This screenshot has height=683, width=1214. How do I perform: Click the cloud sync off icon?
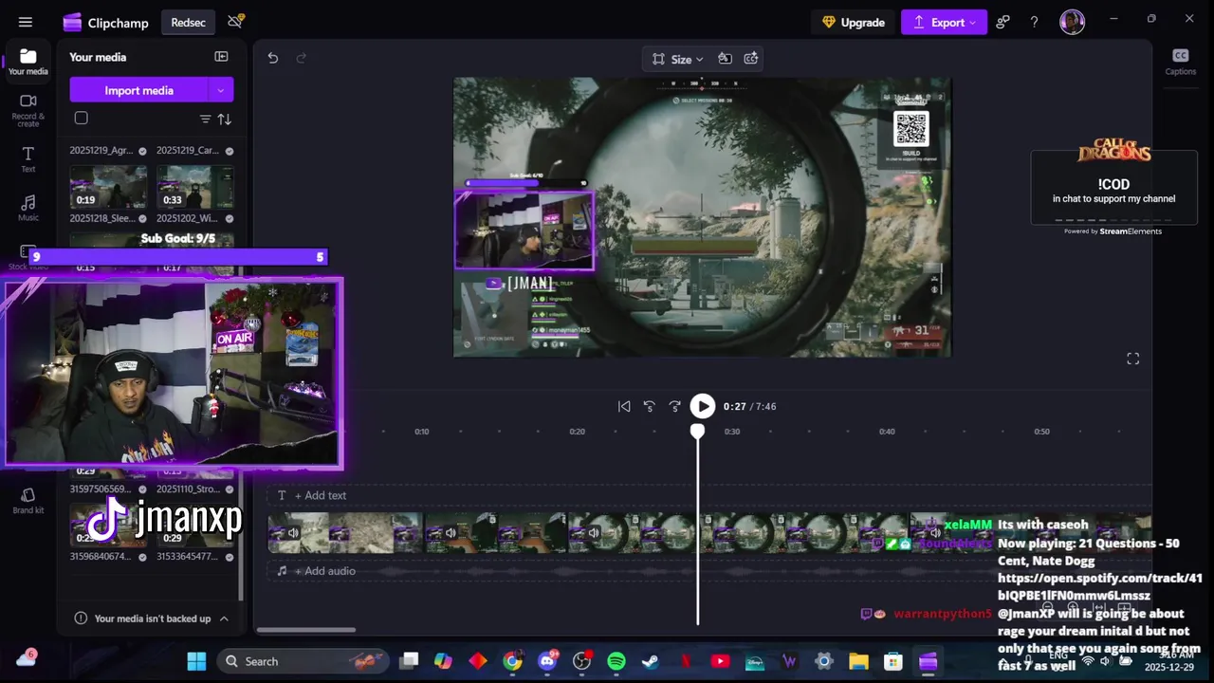pyautogui.click(x=235, y=22)
